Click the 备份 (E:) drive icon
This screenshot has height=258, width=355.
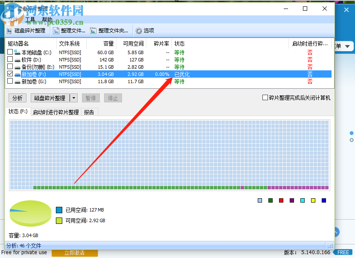pos(17,67)
